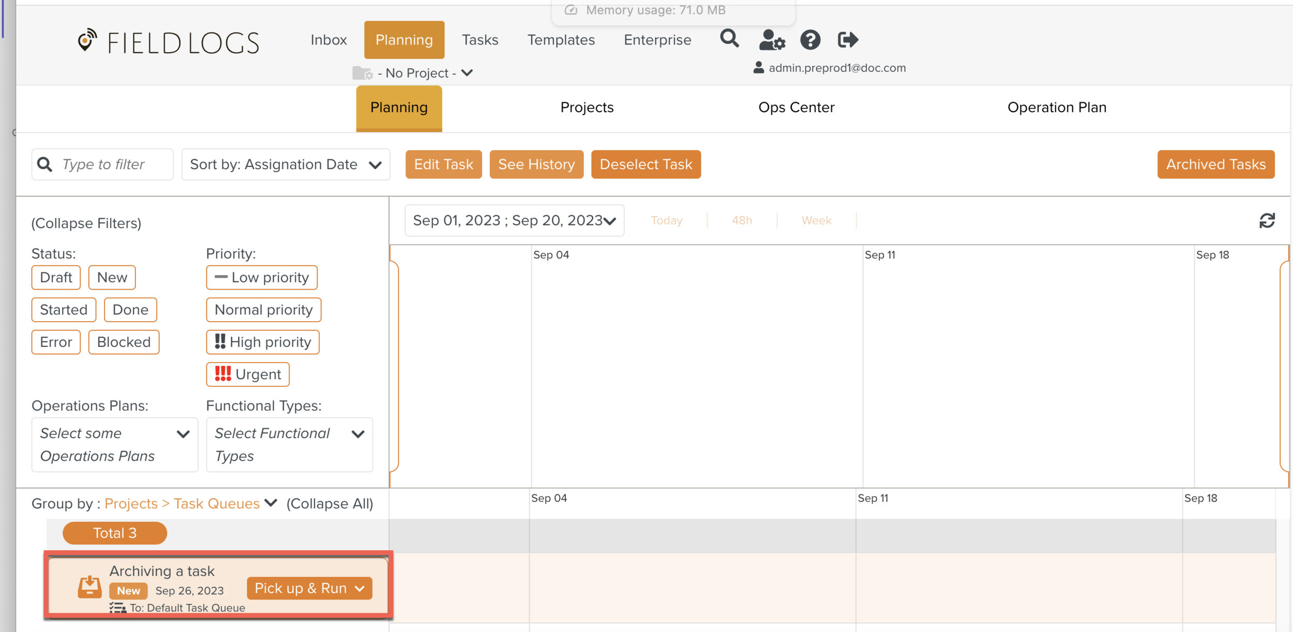This screenshot has height=632, width=1293.
Task: Click the search magnifier icon in header
Action: 729,39
